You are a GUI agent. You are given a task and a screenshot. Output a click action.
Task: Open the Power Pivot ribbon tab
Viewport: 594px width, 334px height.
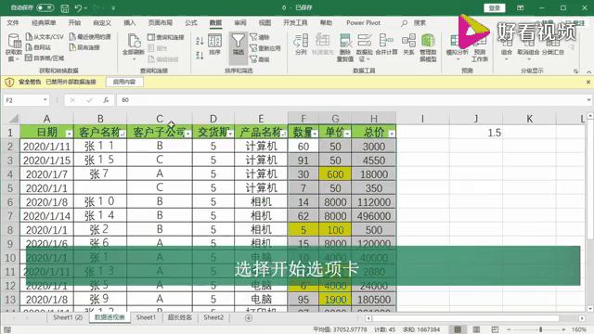[x=363, y=22]
